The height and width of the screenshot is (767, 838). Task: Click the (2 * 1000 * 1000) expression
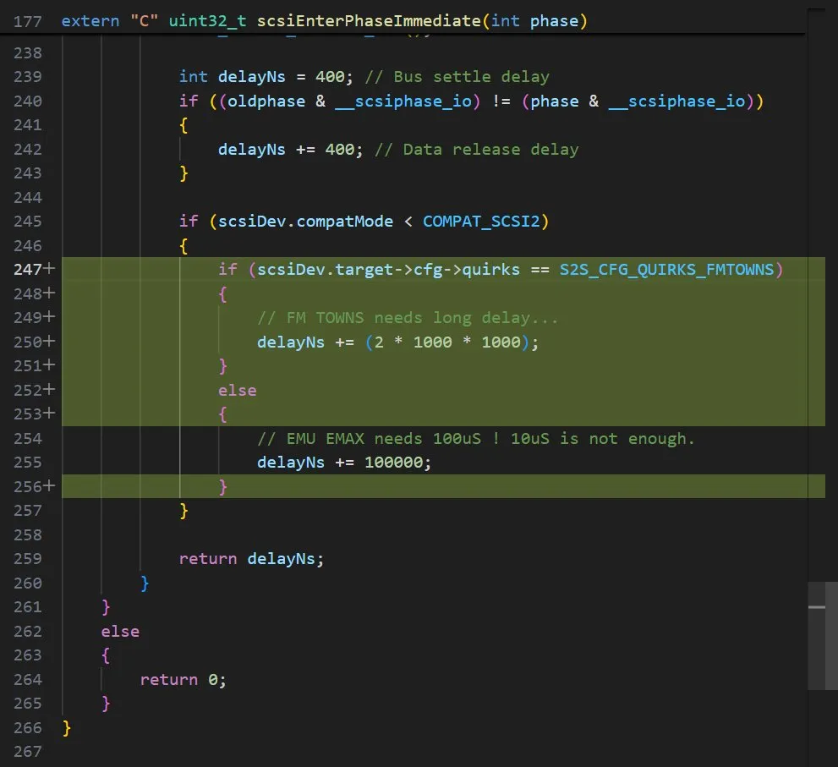click(446, 342)
